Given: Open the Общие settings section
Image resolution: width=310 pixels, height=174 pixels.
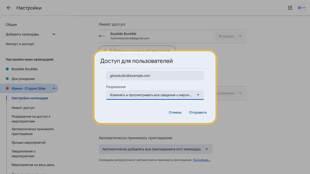Looking at the screenshot, I should 11,25.
